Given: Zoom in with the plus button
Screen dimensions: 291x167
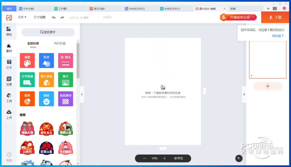Looking at the screenshot, I should [164, 158].
